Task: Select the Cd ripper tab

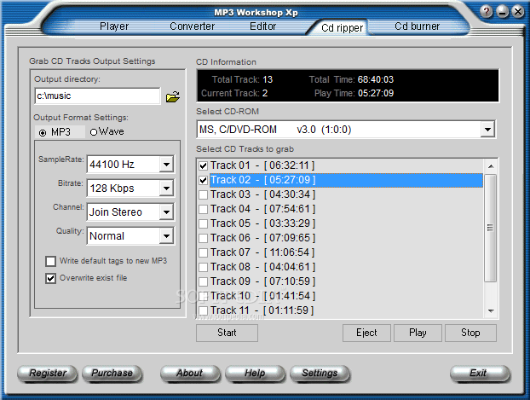Action: coord(342,28)
